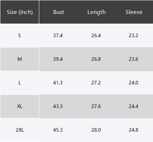Image resolution: width=153 pixels, height=142 pixels.
Task: Click the M size row label
Action: click(x=20, y=59)
